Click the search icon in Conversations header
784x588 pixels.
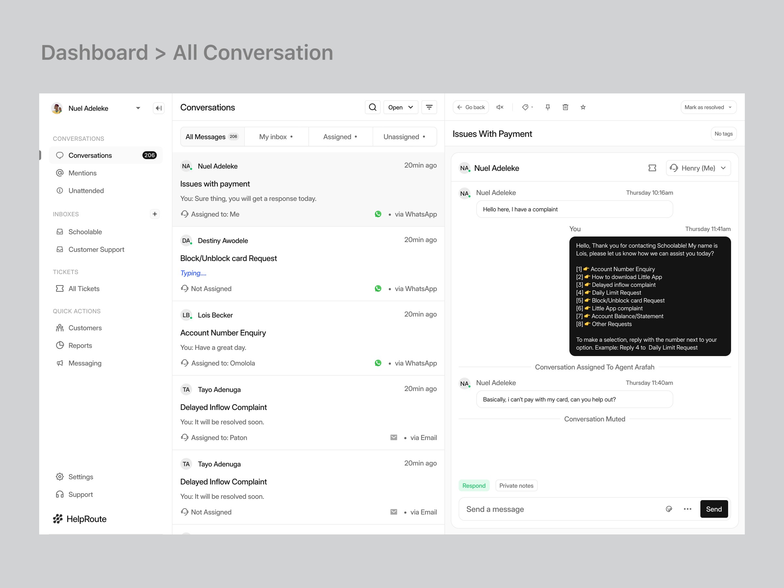pyautogui.click(x=372, y=107)
